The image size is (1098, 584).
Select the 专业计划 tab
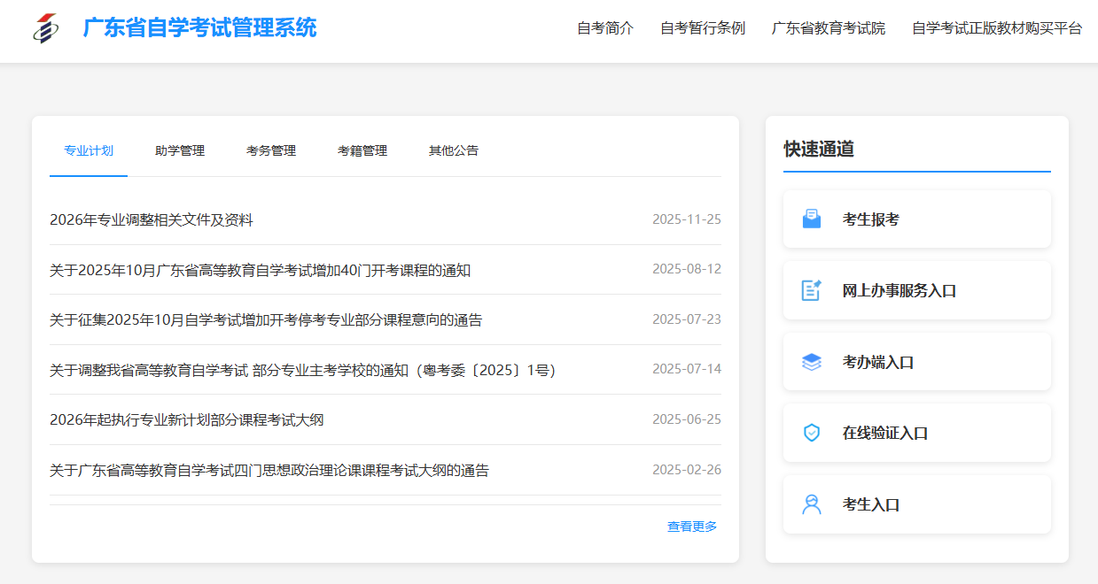[x=88, y=150]
